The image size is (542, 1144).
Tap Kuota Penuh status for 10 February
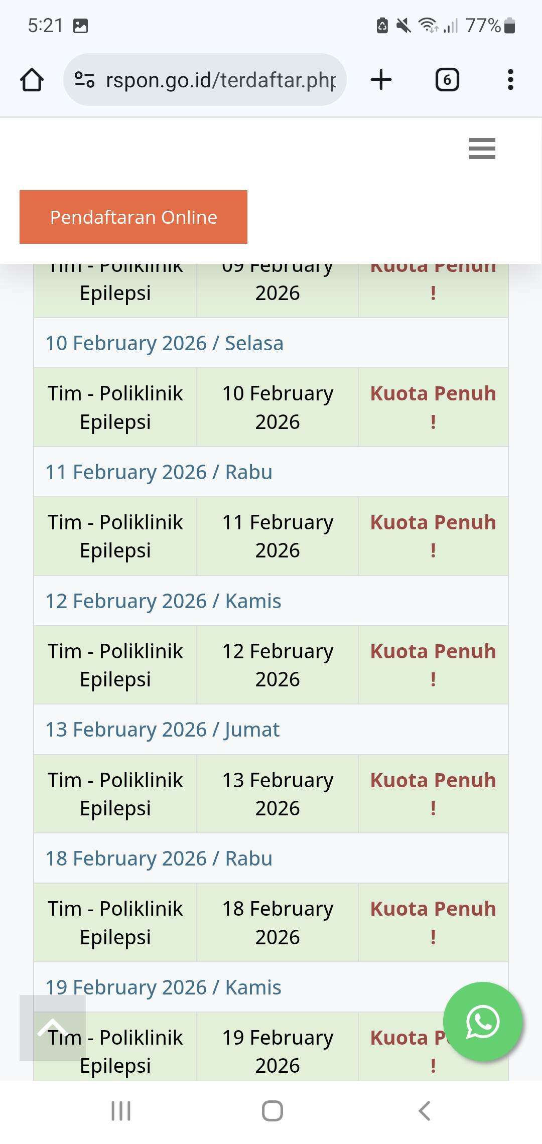[x=433, y=407]
